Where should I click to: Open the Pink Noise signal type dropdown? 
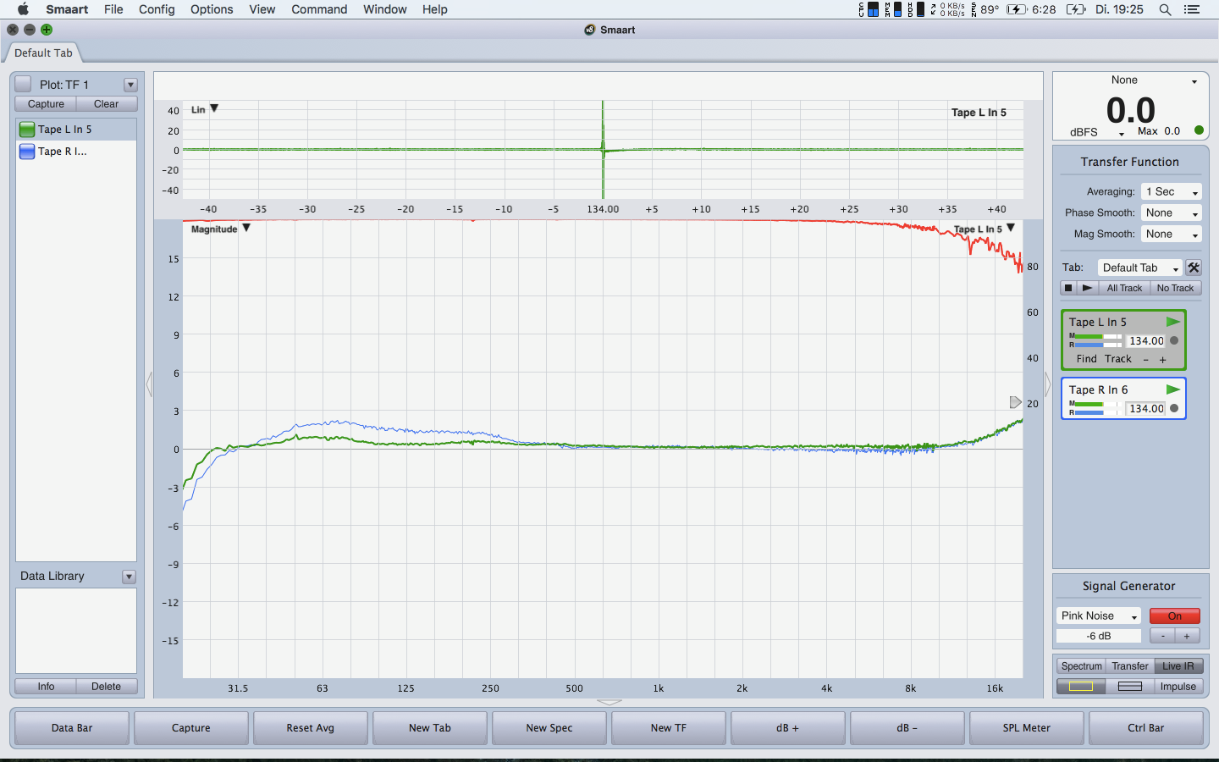1099,616
